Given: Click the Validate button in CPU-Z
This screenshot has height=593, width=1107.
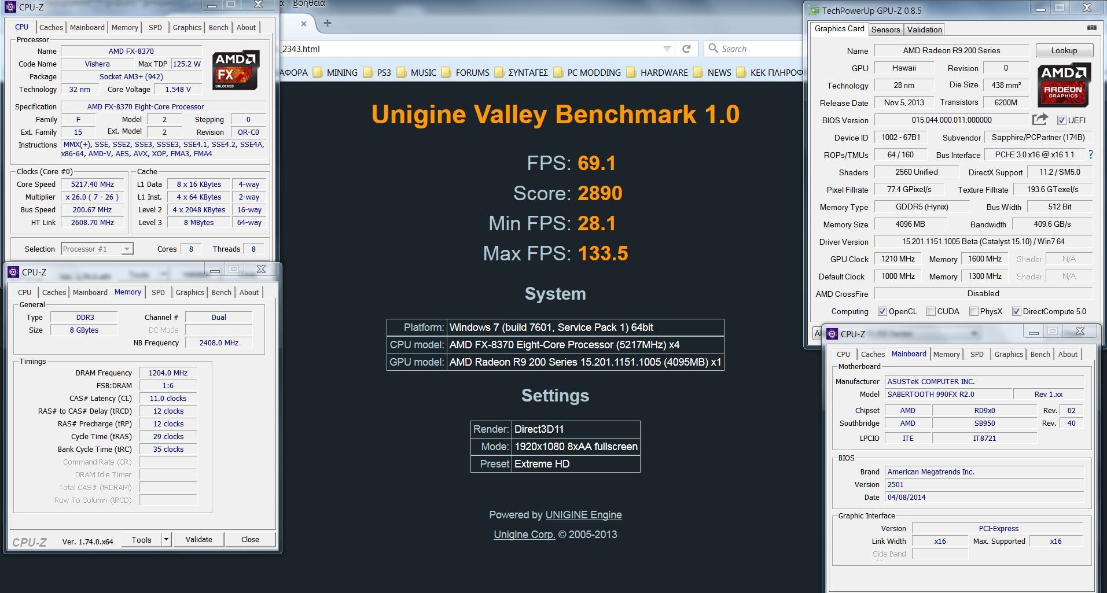Looking at the screenshot, I should 198,539.
